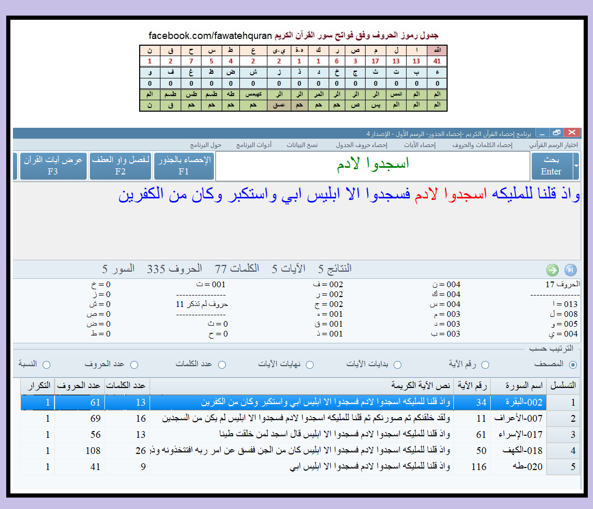This screenshot has width=593, height=509.
Task: Open the إحصاء حروف الجدول menu
Action: tap(361, 145)
